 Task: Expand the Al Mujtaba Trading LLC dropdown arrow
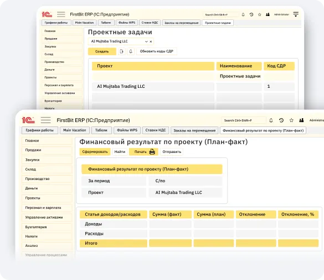coord(146,41)
